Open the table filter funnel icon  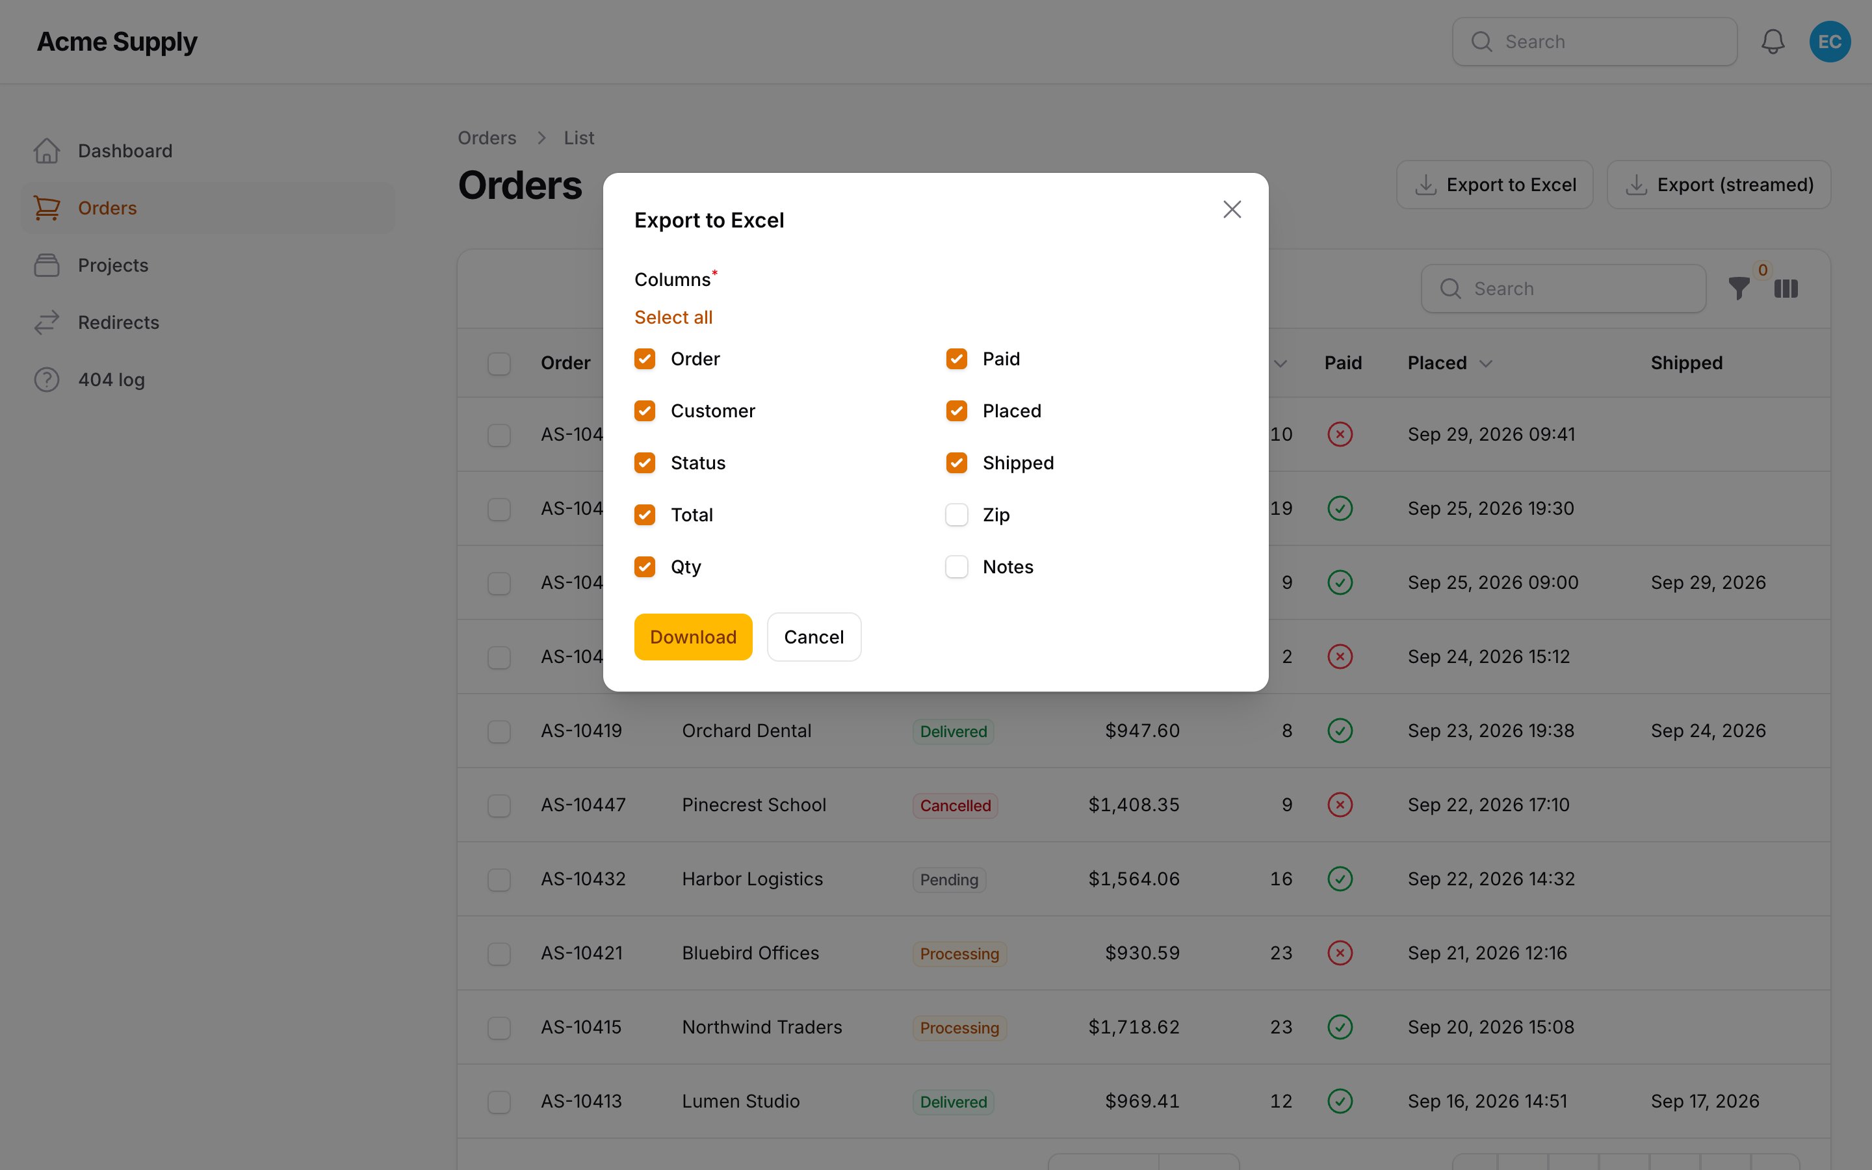point(1739,289)
